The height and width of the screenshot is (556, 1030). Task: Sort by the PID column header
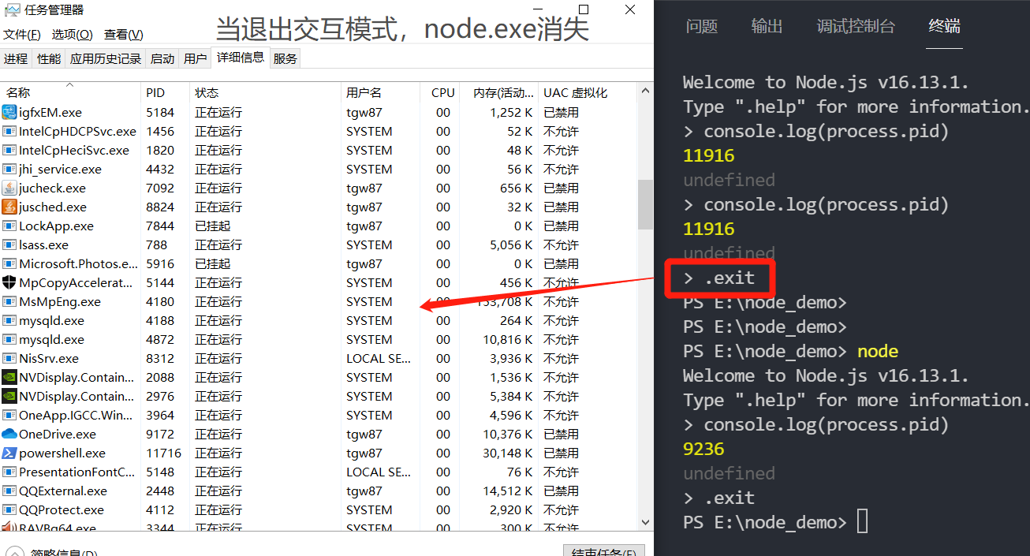tap(166, 92)
